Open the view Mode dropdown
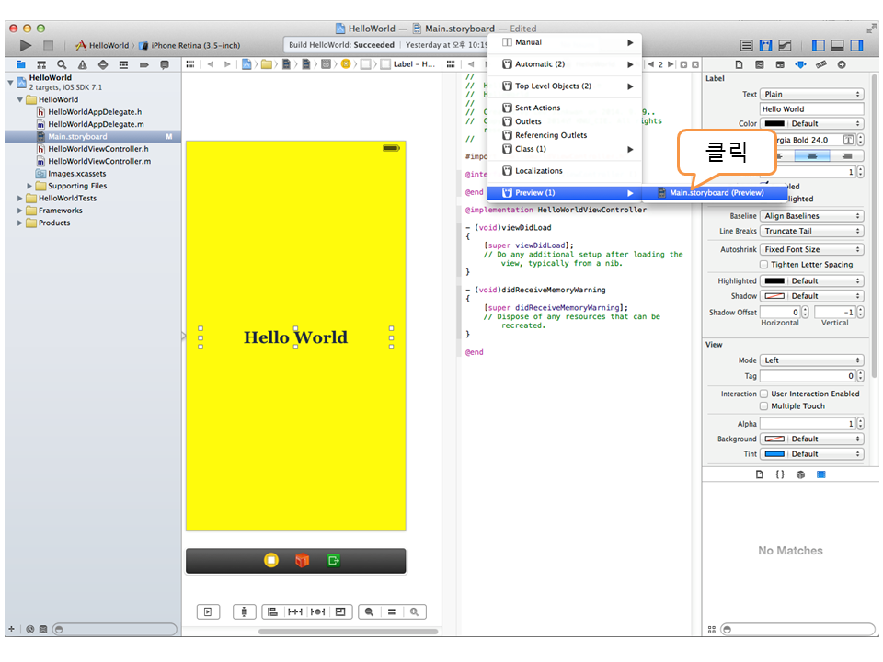This screenshot has height=662, width=883. coord(811,360)
